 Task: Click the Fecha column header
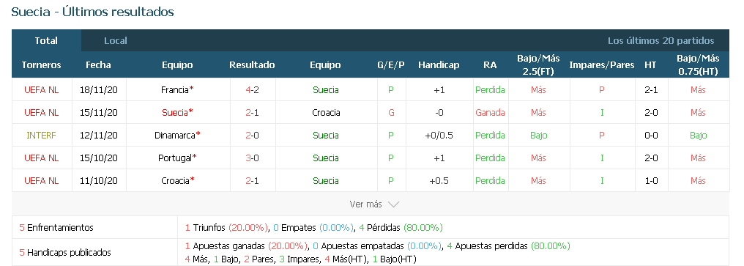point(98,65)
